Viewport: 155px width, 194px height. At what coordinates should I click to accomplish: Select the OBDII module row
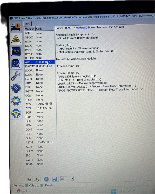[x=39, y=37]
